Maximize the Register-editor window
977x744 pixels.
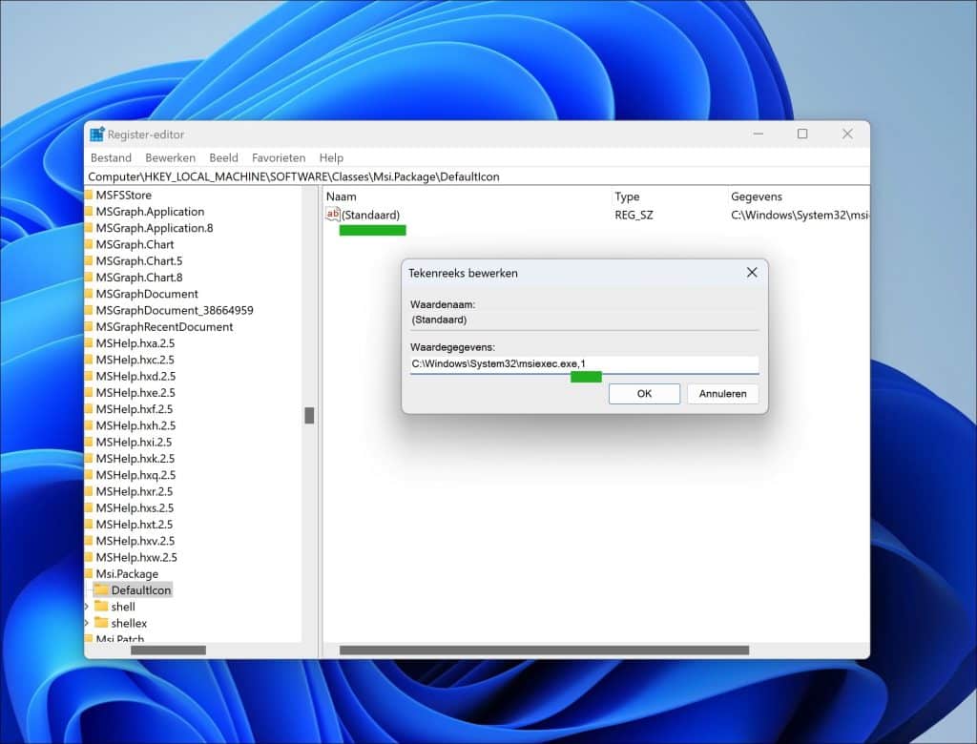coord(802,134)
